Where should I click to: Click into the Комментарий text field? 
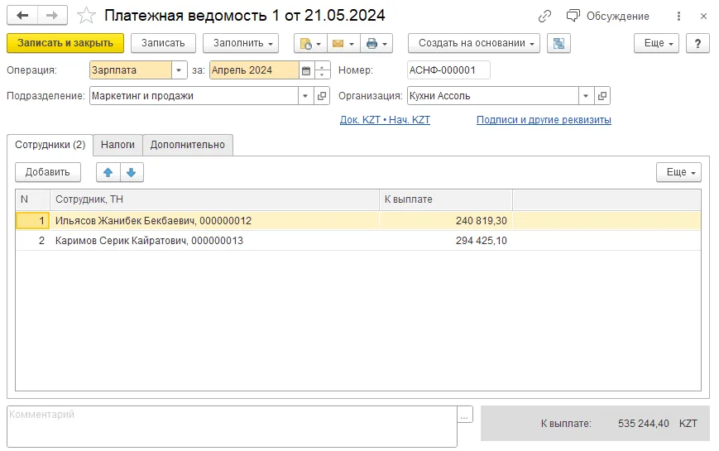[x=232, y=426]
